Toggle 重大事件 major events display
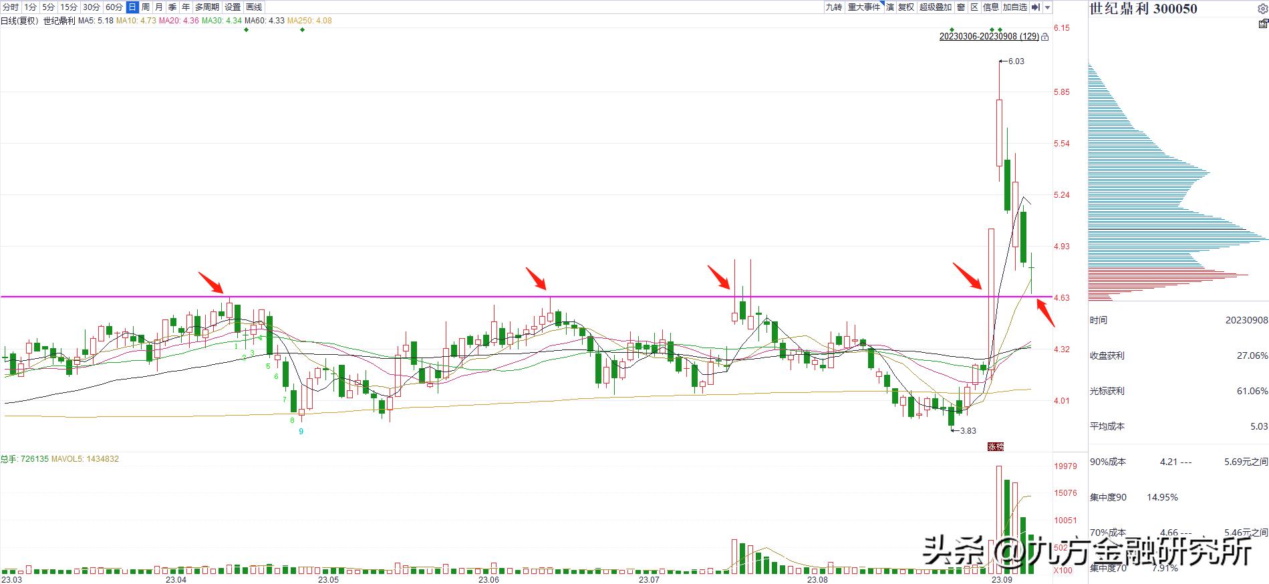 click(x=864, y=7)
